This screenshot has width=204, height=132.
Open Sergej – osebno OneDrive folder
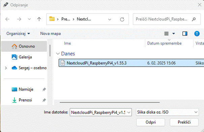tap(29, 68)
